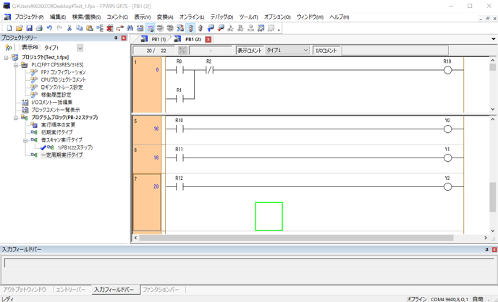
Task: Select 1:PB1(22ステップ) in tree
Action: tap(75, 147)
